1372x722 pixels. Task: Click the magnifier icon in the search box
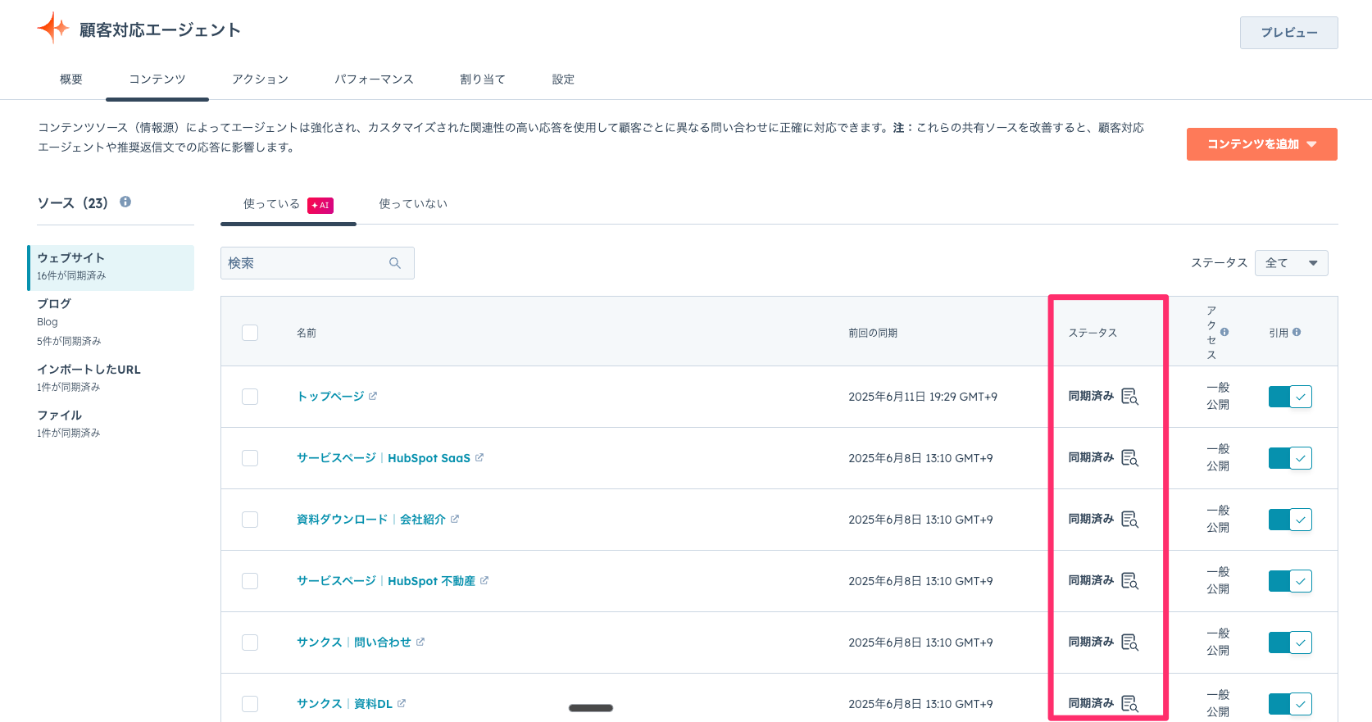point(395,263)
